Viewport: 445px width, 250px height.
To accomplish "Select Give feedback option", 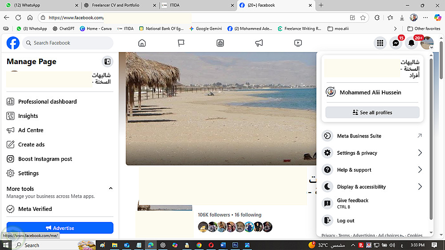I will pyautogui.click(x=372, y=203).
